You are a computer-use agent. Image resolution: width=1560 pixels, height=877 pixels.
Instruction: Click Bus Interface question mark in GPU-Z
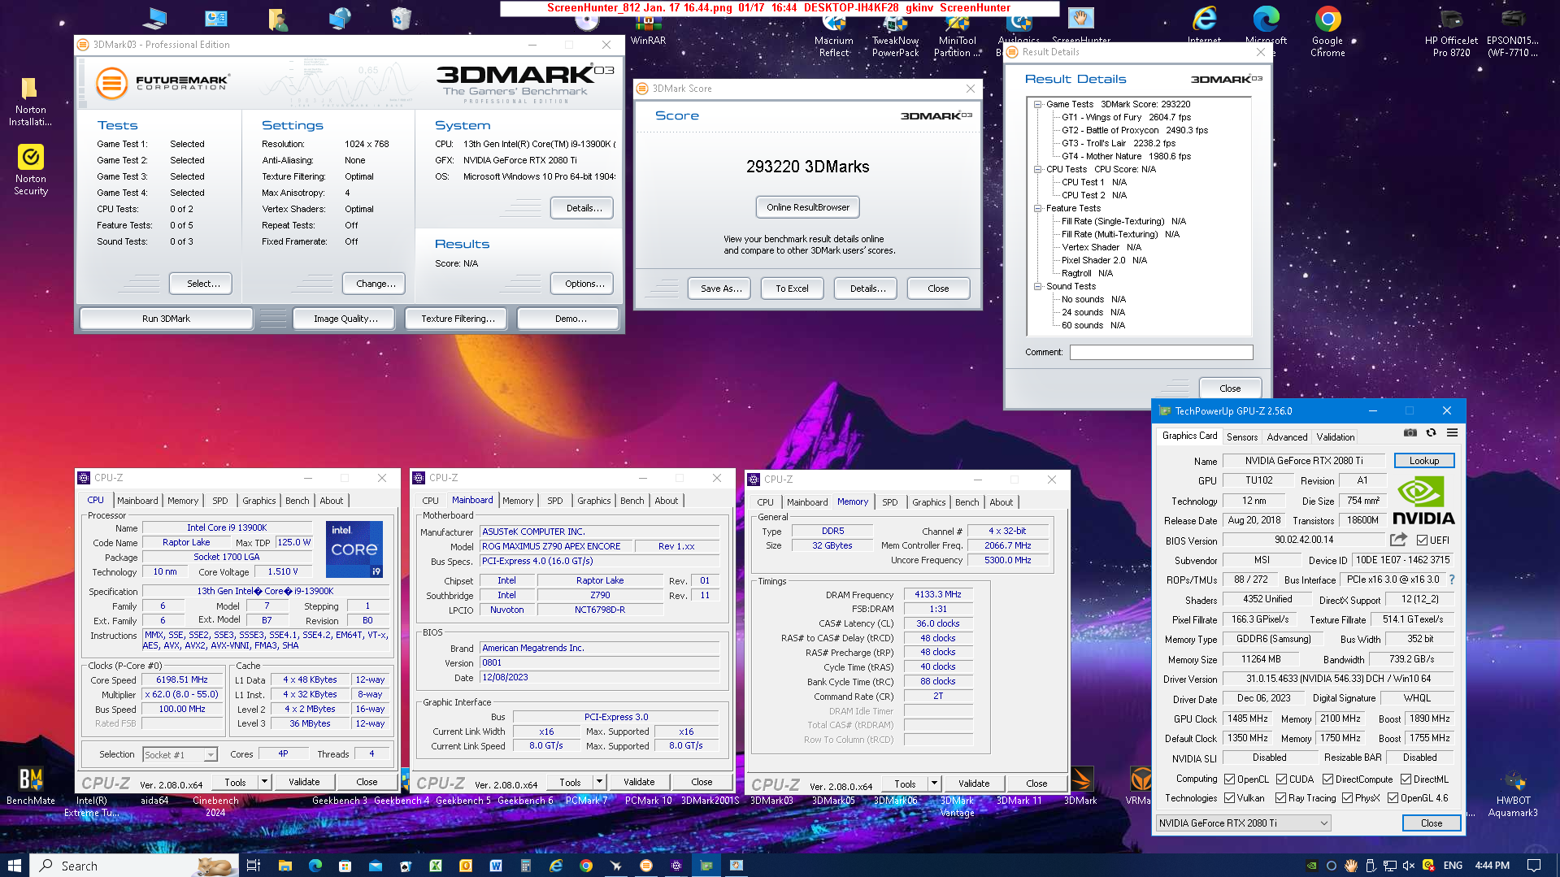click(1452, 580)
